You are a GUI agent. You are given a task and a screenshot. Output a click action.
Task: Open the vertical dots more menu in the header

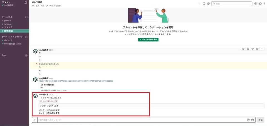coord(264,4)
